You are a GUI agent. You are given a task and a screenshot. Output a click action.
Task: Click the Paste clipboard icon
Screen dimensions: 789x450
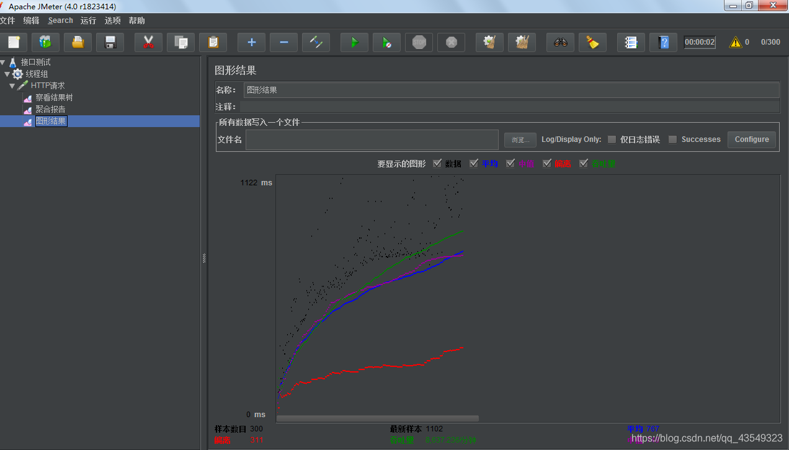[213, 42]
